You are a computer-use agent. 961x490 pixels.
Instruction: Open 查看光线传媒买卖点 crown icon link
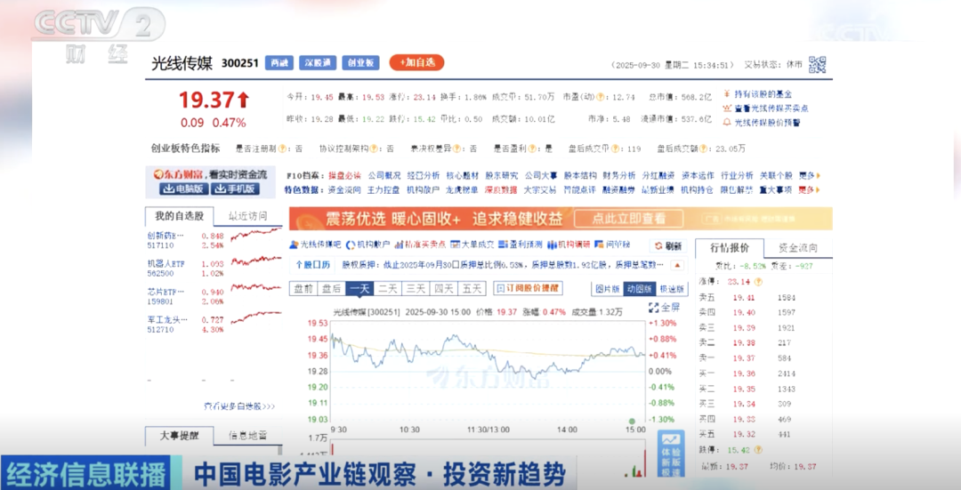tap(727, 108)
